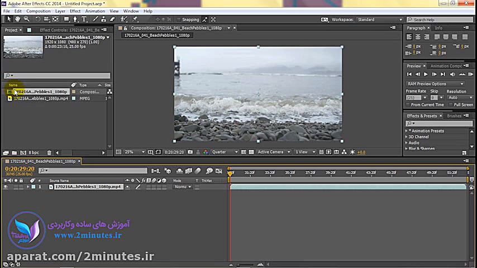This screenshot has width=477, height=268.
Task: Click play button in Preview panel
Action: point(426,74)
